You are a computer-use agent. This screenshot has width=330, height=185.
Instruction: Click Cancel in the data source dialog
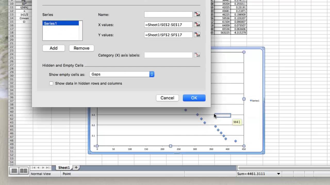(167, 98)
